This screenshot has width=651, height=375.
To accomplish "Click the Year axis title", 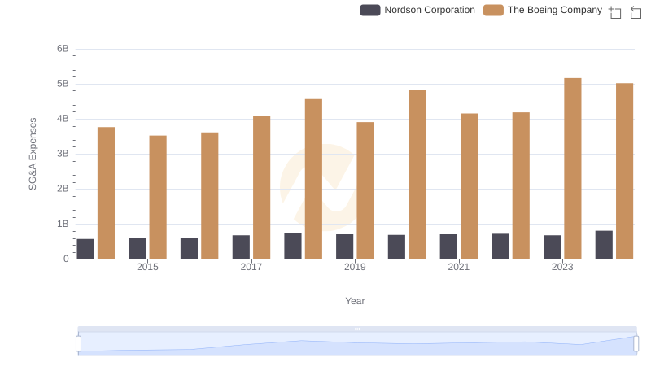I will point(355,301).
